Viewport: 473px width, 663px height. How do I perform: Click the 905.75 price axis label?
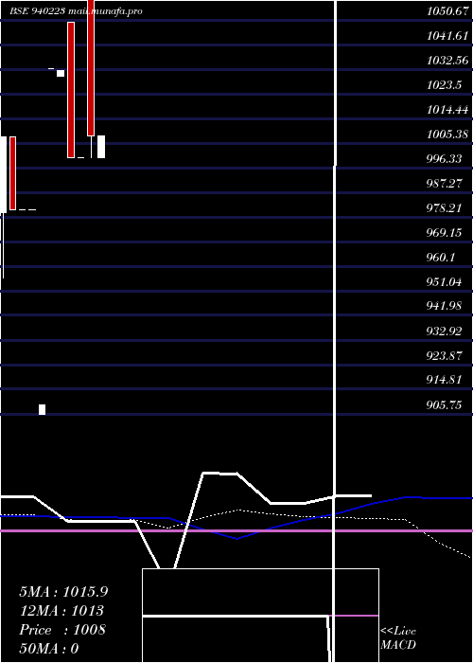tap(444, 405)
